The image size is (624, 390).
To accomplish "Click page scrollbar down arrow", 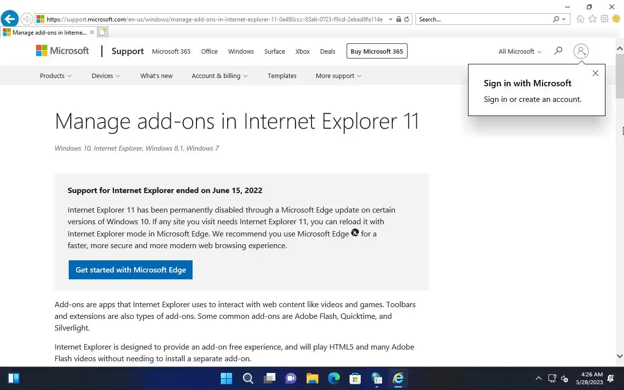I will [x=620, y=356].
